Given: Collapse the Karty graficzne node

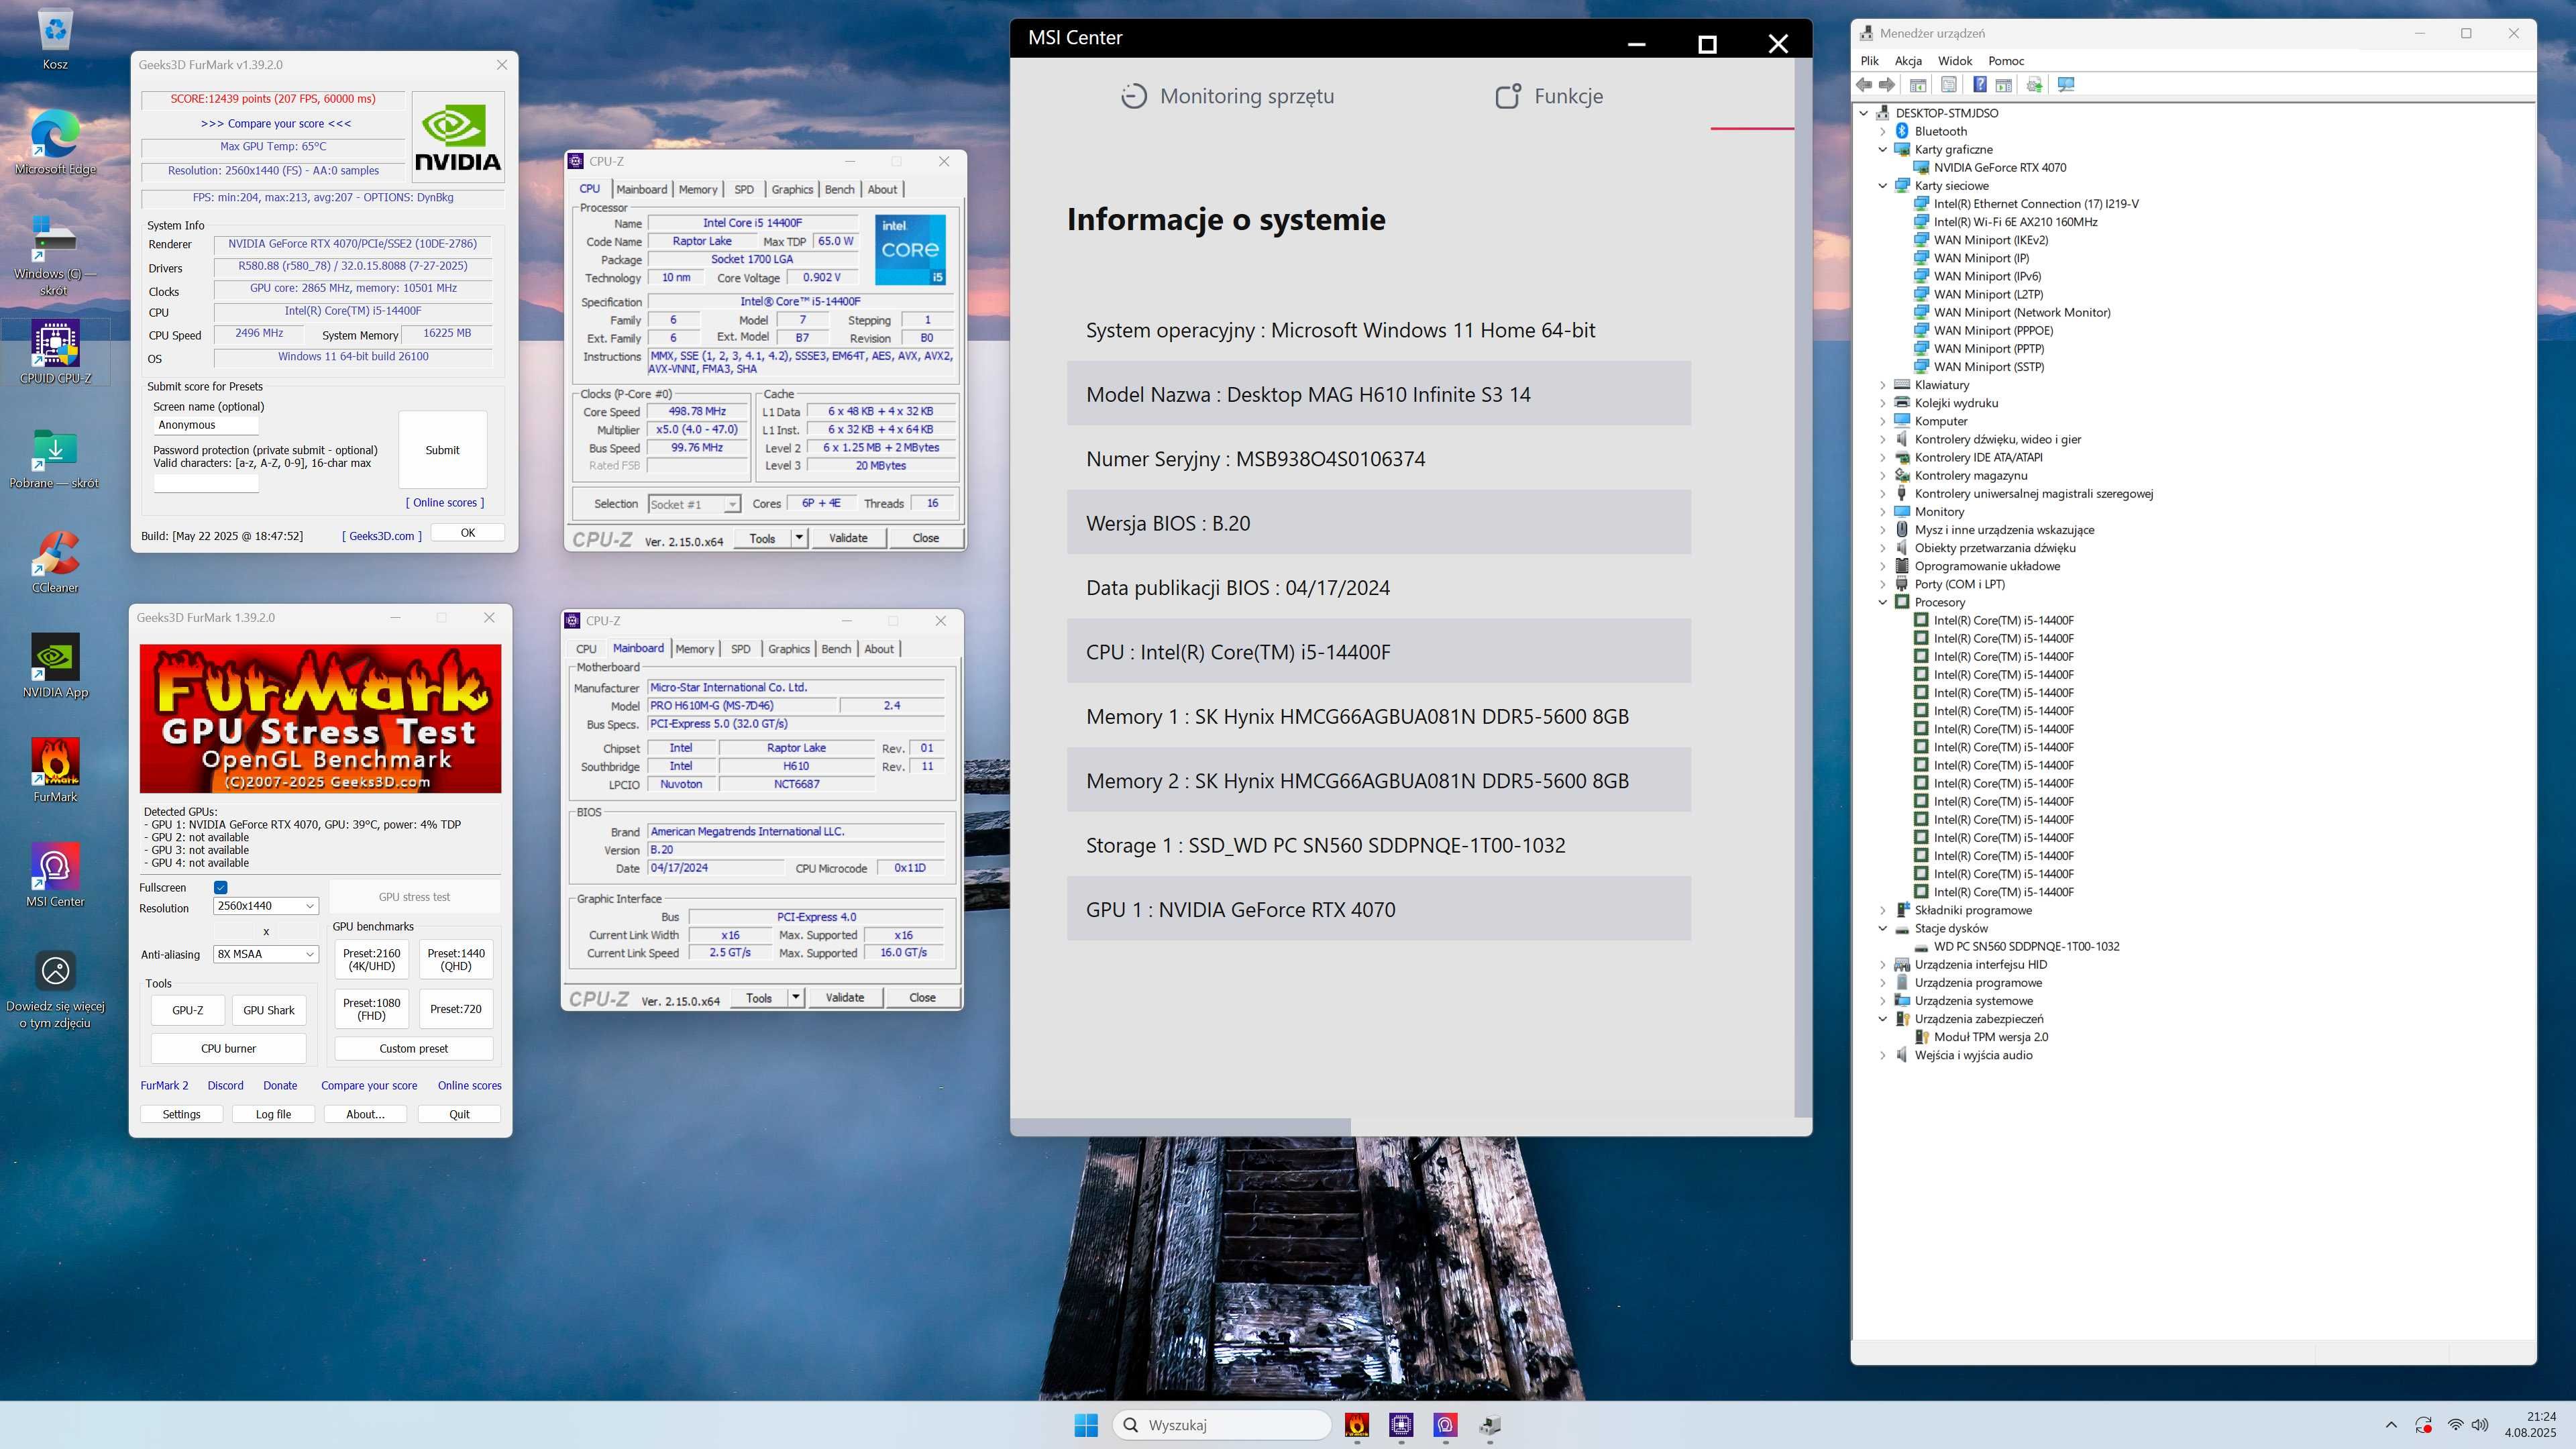Looking at the screenshot, I should pos(1883,150).
